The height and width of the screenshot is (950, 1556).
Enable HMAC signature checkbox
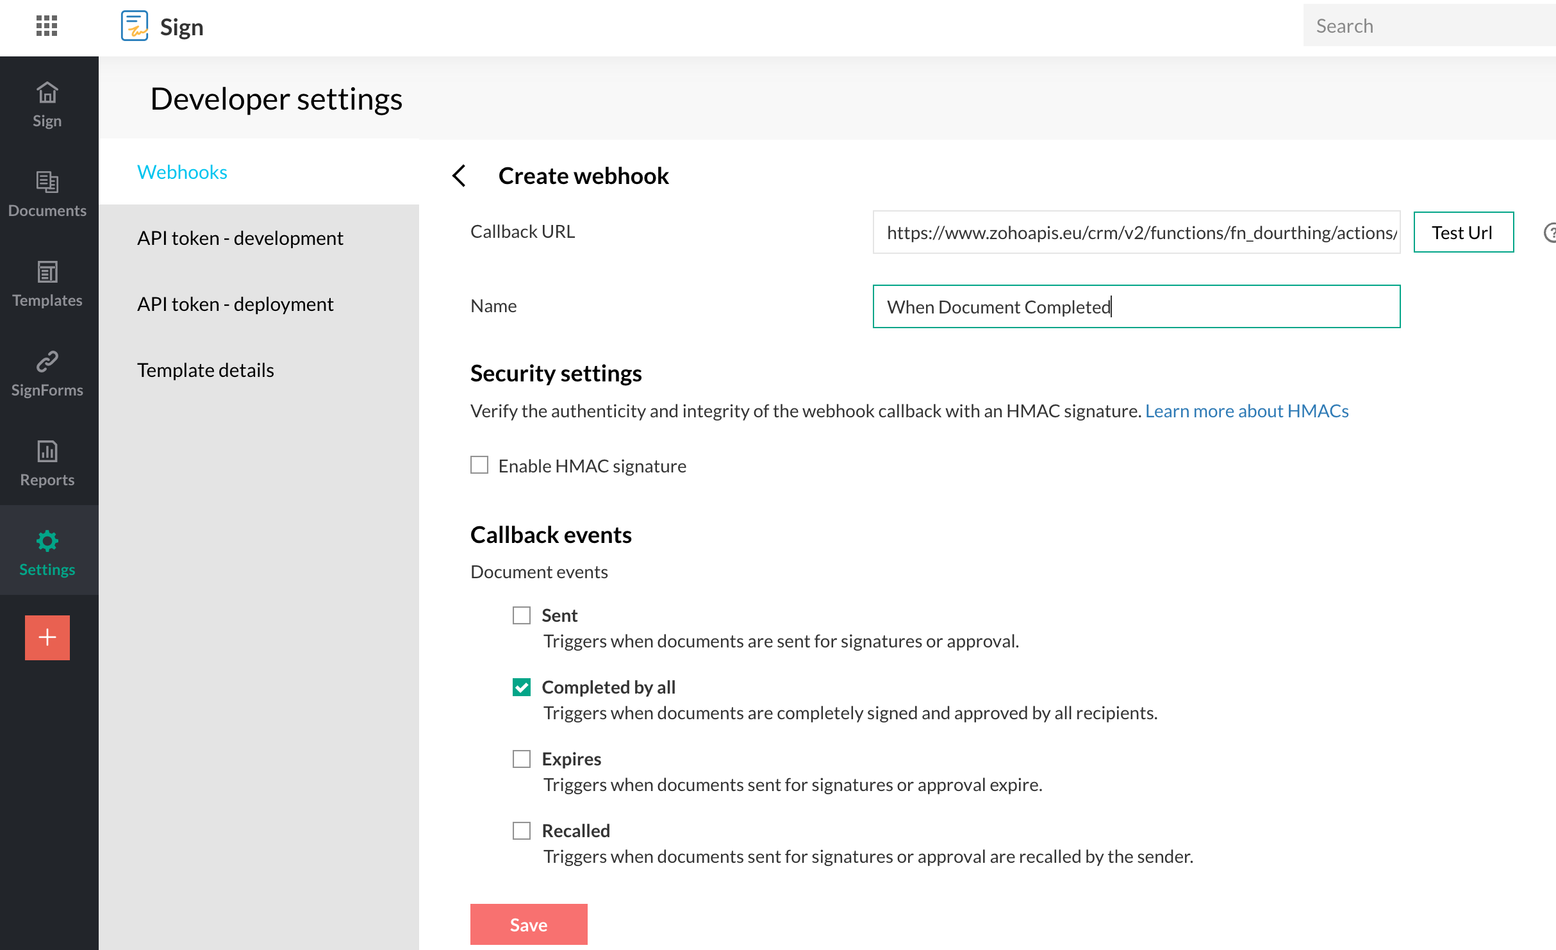tap(479, 465)
